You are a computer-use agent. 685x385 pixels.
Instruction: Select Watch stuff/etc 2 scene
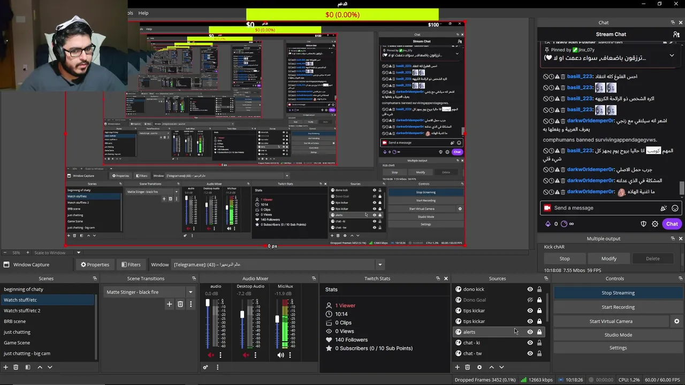[48, 311]
